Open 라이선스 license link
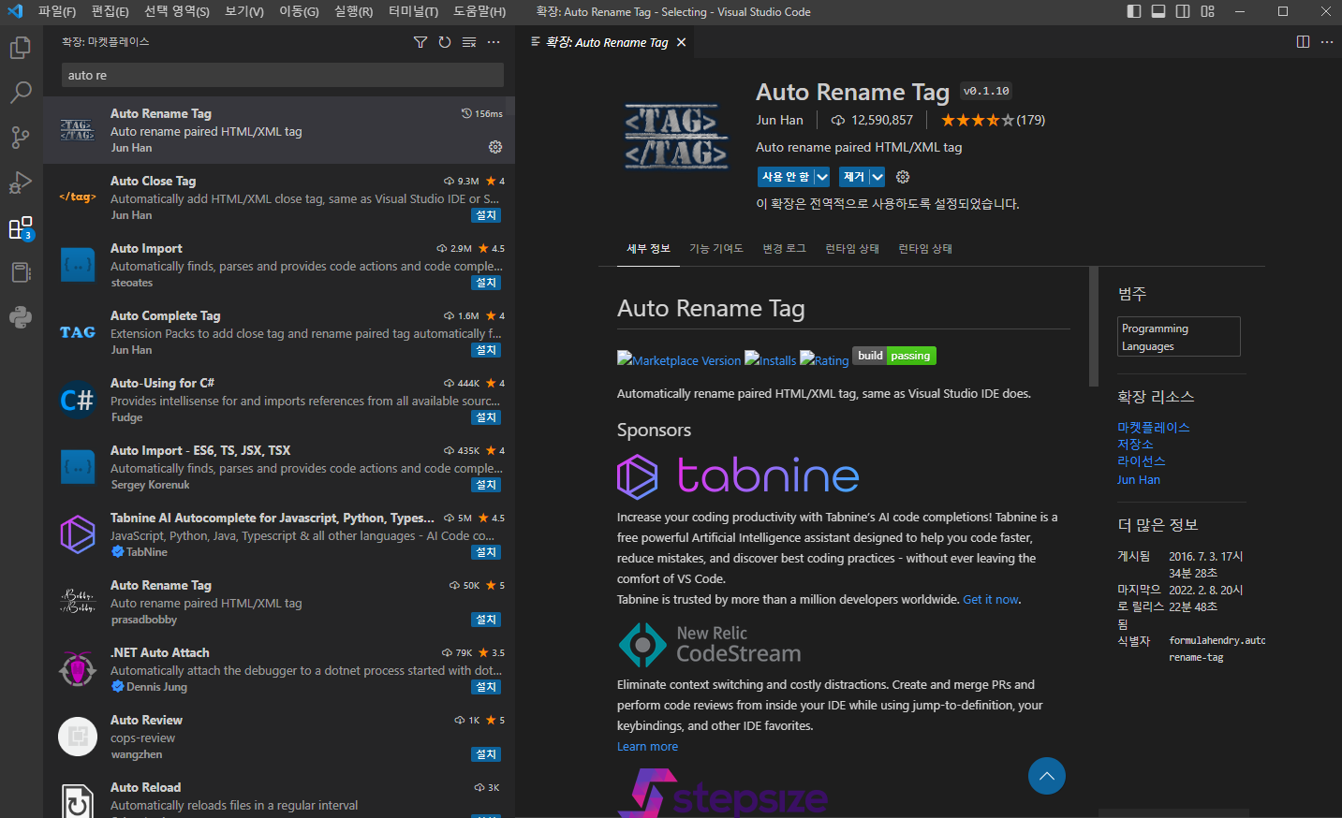 point(1141,461)
